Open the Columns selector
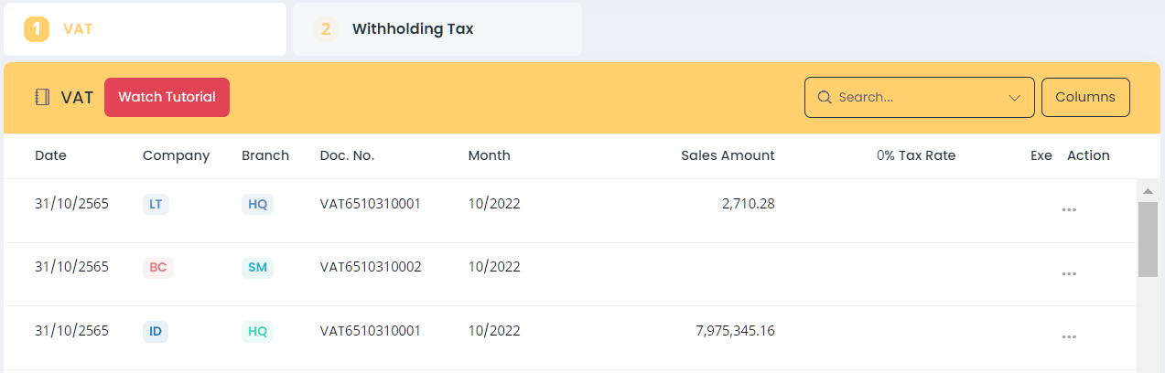1165x373 pixels. (x=1085, y=98)
